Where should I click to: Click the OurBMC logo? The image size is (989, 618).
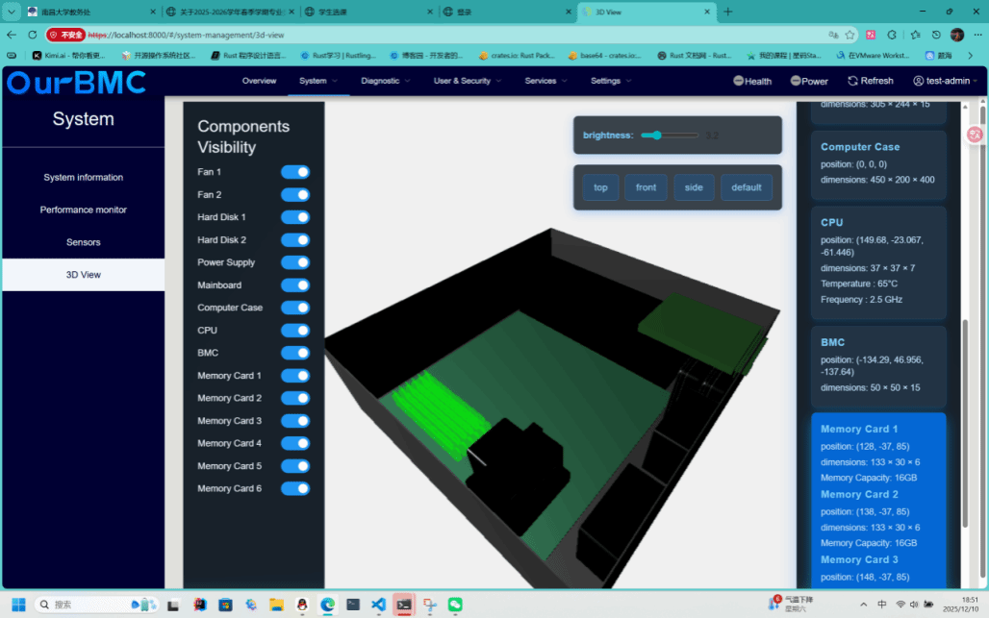tap(77, 83)
